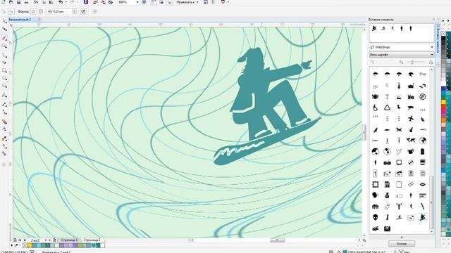The height and width of the screenshot is (253, 451).
Task: Switch to page tab 'Страница 2'
Action: 92,240
